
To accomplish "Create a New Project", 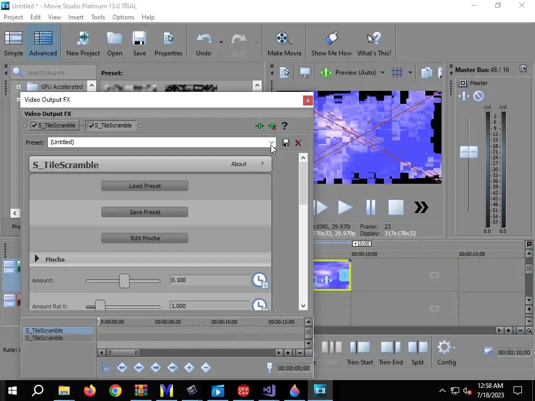I will (x=83, y=44).
